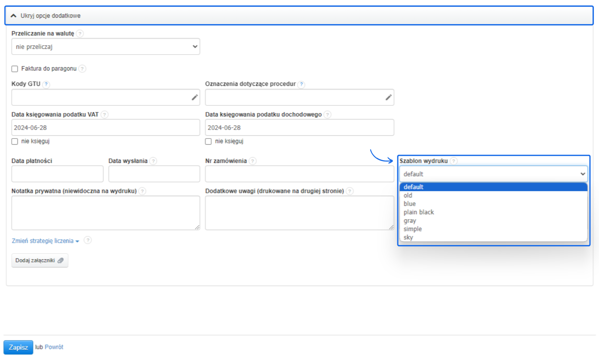Click help icon next to Szablon wydruku

coord(454,161)
